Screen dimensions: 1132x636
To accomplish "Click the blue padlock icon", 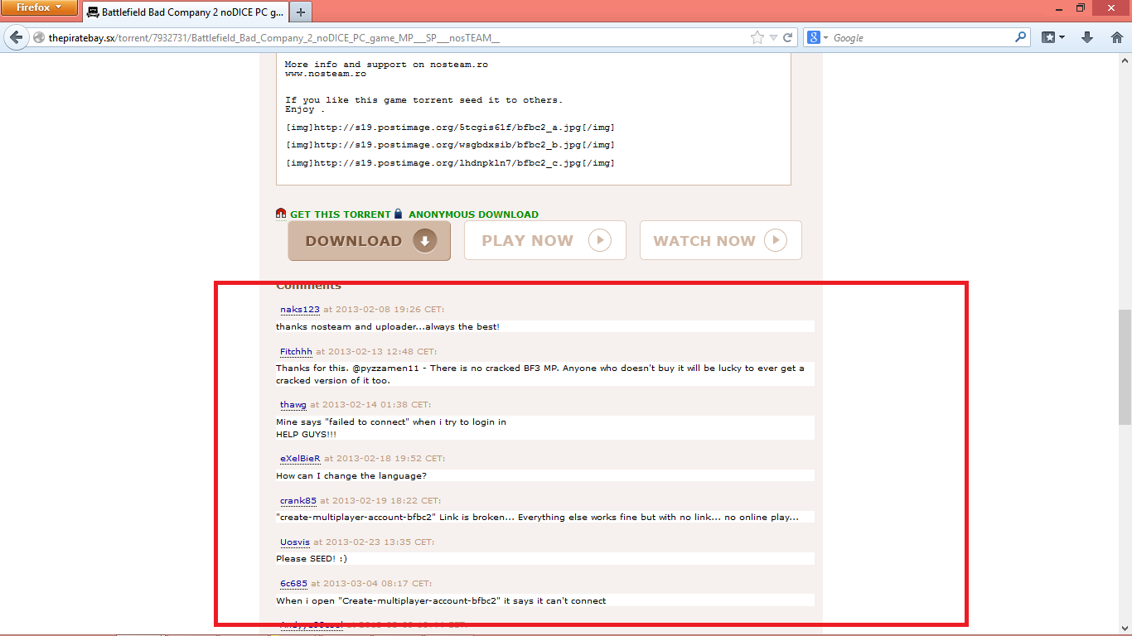I will 398,214.
